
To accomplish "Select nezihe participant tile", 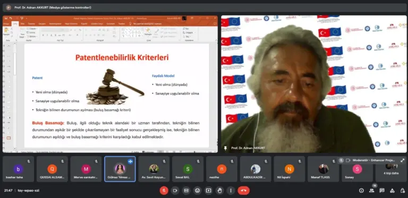I will (222, 169).
